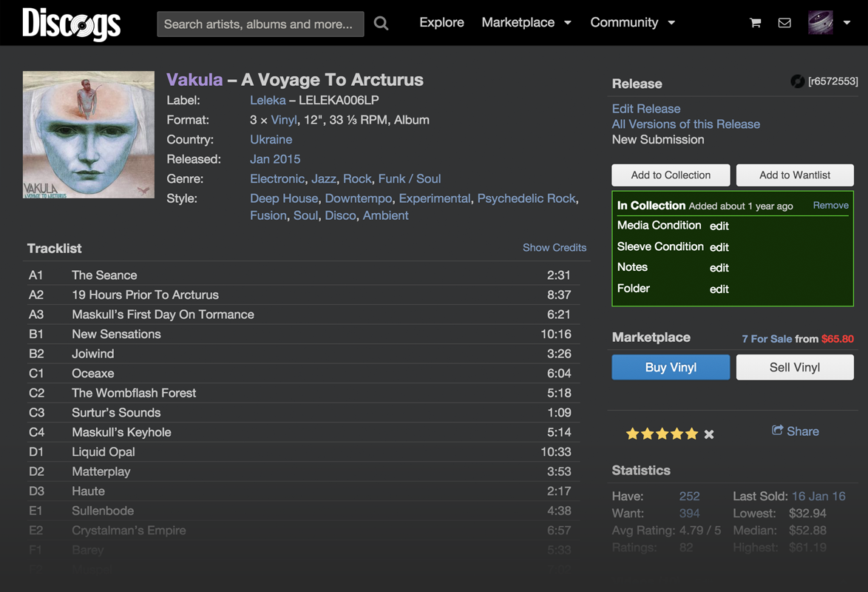
Task: Click the Share arrow icon
Action: click(x=778, y=430)
